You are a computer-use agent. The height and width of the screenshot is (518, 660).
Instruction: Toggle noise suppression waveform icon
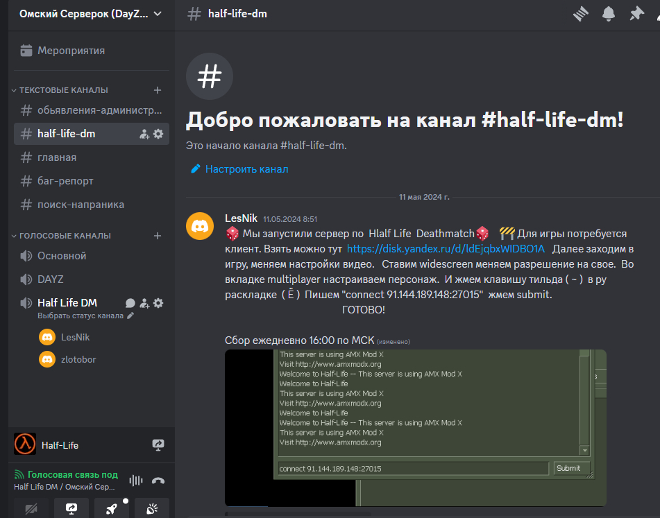click(135, 480)
